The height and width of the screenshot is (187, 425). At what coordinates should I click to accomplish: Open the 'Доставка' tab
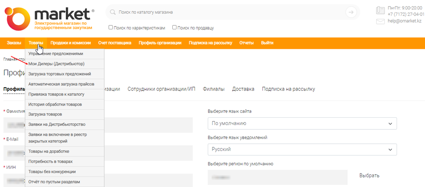pyautogui.click(x=243, y=89)
